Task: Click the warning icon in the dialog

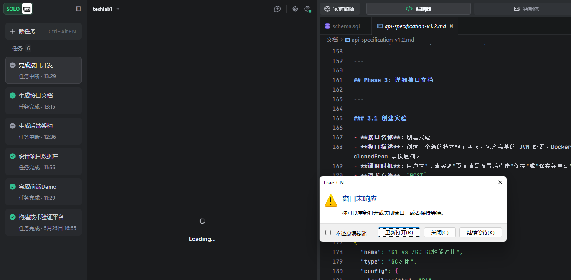Action: tap(331, 200)
